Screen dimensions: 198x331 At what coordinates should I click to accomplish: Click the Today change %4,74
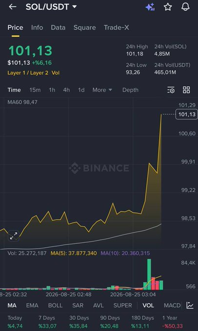click(15, 326)
